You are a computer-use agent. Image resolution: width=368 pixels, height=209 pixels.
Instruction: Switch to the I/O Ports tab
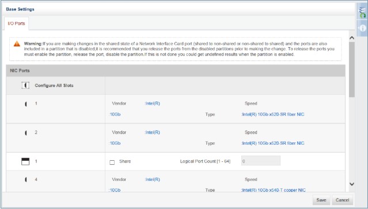[x=16, y=24]
